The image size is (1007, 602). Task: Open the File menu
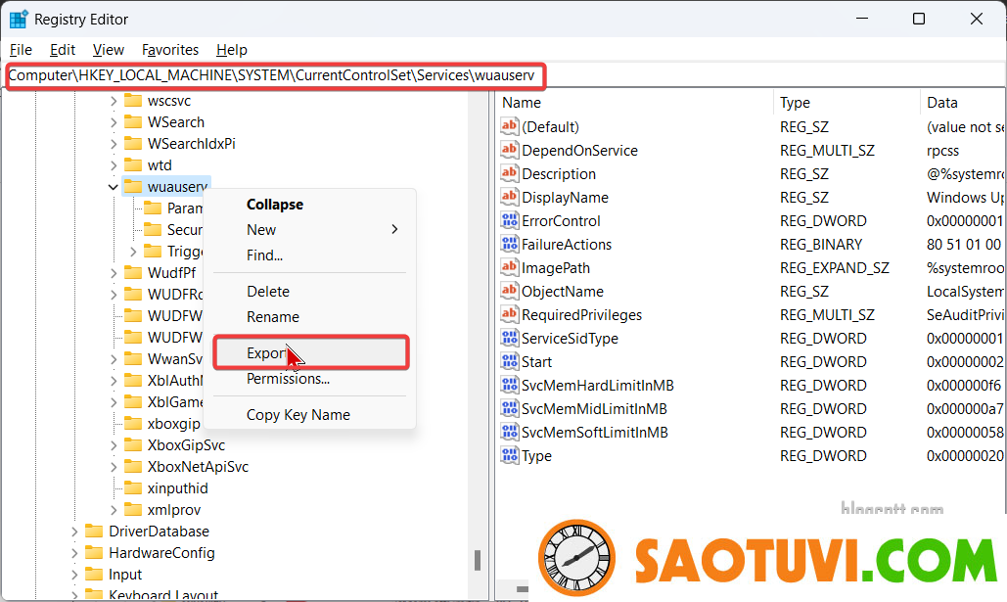tap(21, 50)
